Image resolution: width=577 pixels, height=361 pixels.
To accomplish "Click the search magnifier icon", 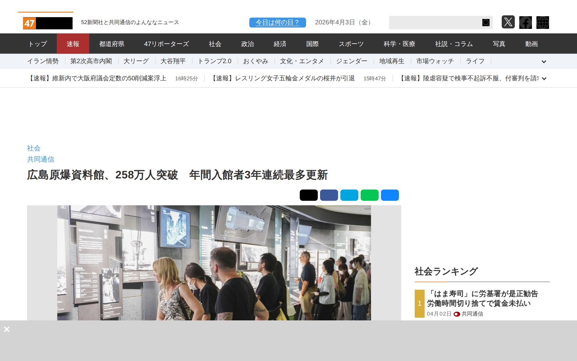I will (x=485, y=22).
